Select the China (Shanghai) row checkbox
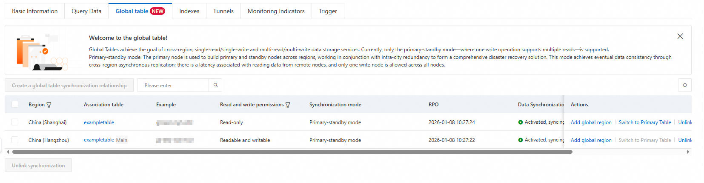 point(15,122)
